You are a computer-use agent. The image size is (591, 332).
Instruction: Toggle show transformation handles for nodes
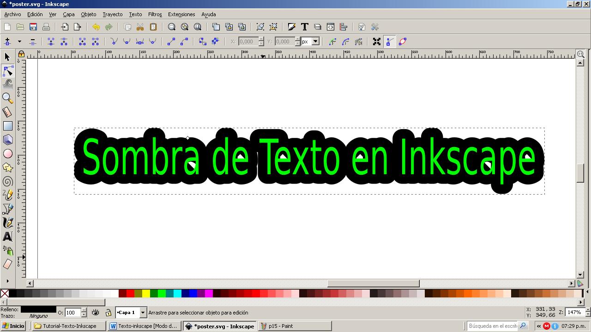click(x=377, y=42)
